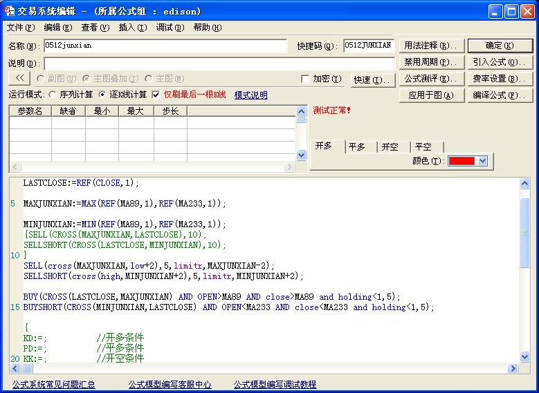
Task: Click code editor scroll down arrow
Action: (x=524, y=356)
